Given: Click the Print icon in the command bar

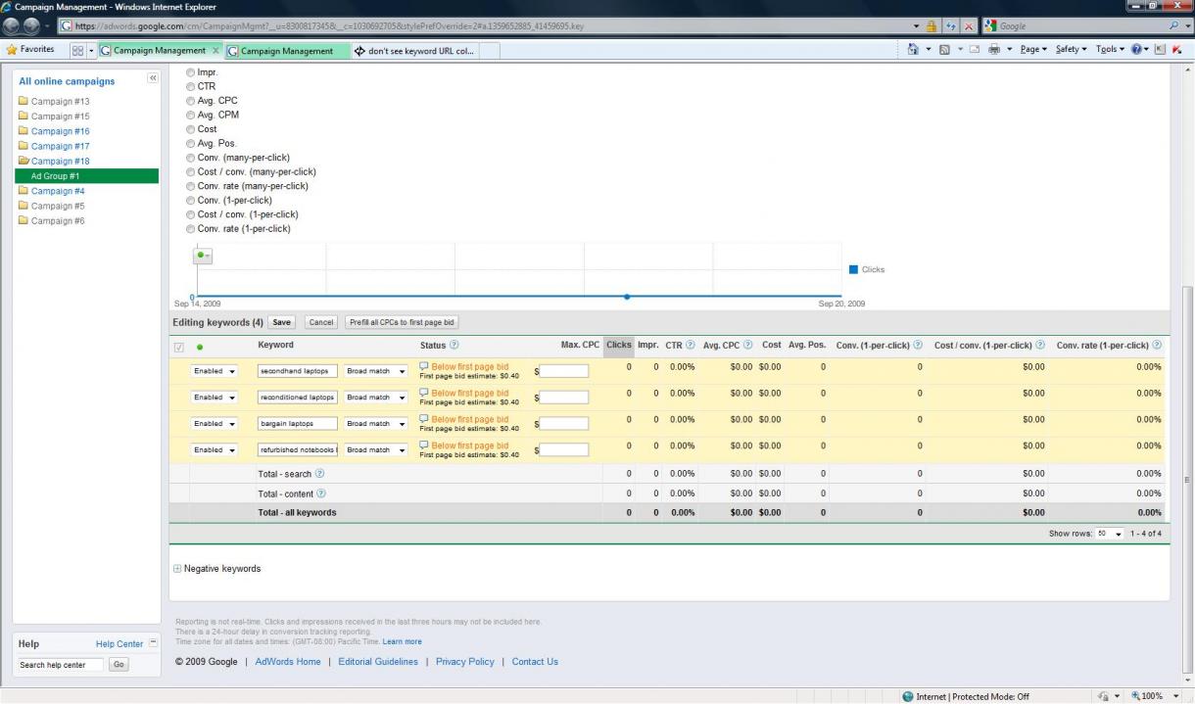Looking at the screenshot, I should pos(994,50).
